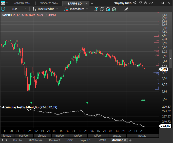Close the SAPR4 1D tab

pos(87,4)
